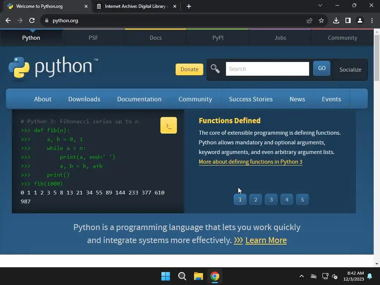Select slide 5 in the code carousel

[x=302, y=199]
